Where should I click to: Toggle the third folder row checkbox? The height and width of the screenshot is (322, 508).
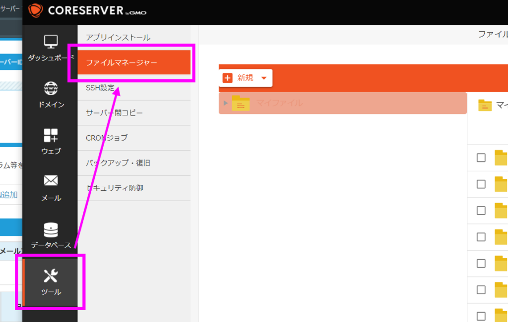click(x=481, y=211)
